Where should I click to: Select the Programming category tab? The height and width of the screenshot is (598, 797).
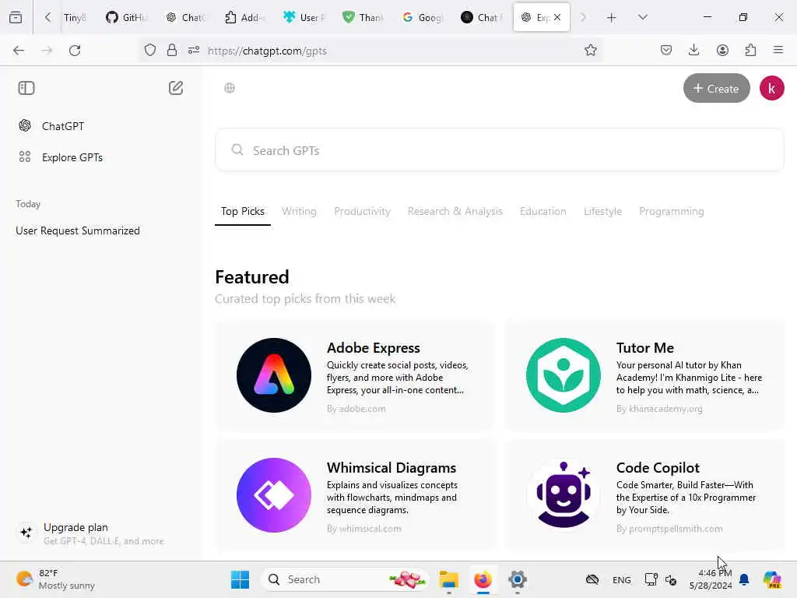[672, 211]
